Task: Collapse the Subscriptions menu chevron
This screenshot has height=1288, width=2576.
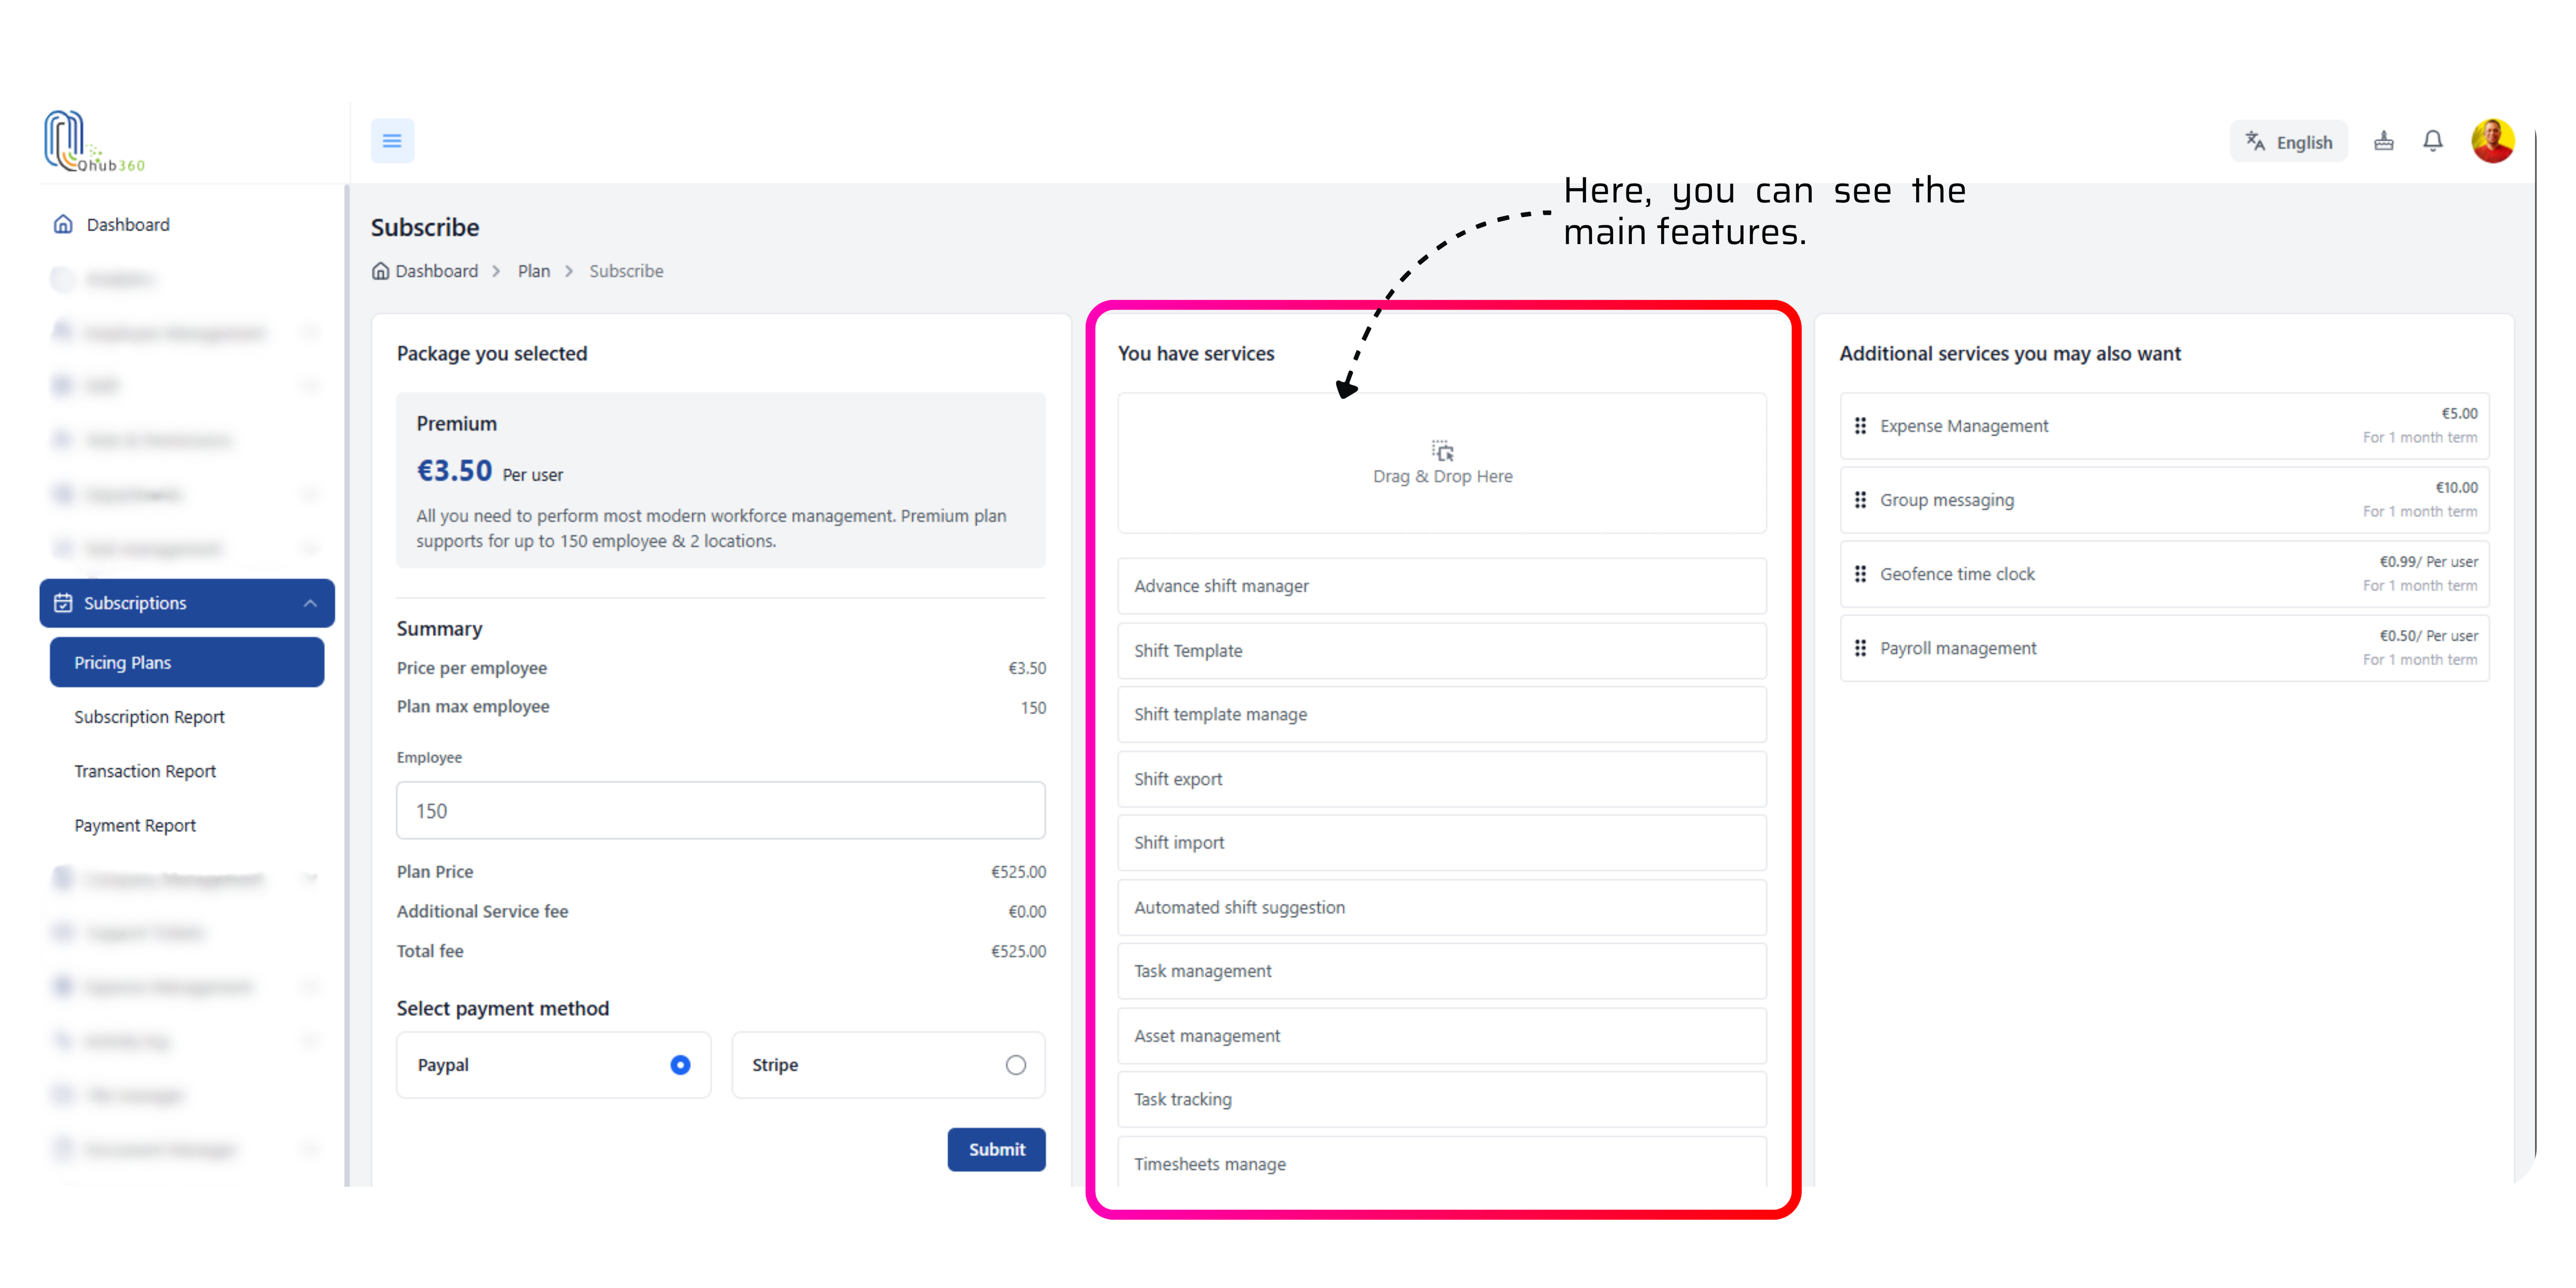Action: pos(310,603)
